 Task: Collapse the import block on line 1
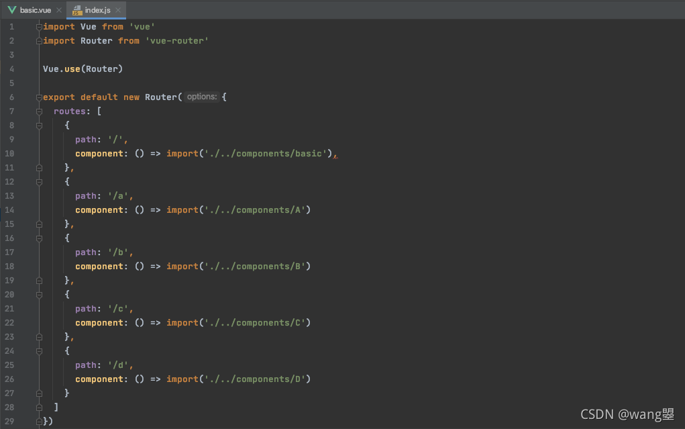(39, 27)
